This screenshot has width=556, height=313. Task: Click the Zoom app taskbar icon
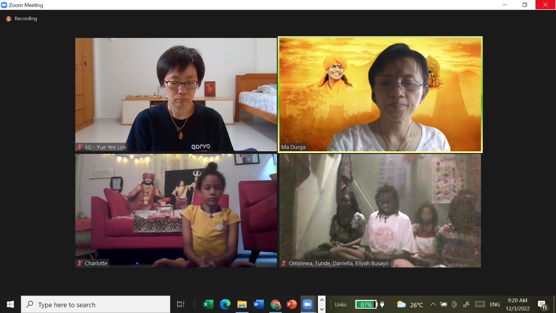coord(308,304)
